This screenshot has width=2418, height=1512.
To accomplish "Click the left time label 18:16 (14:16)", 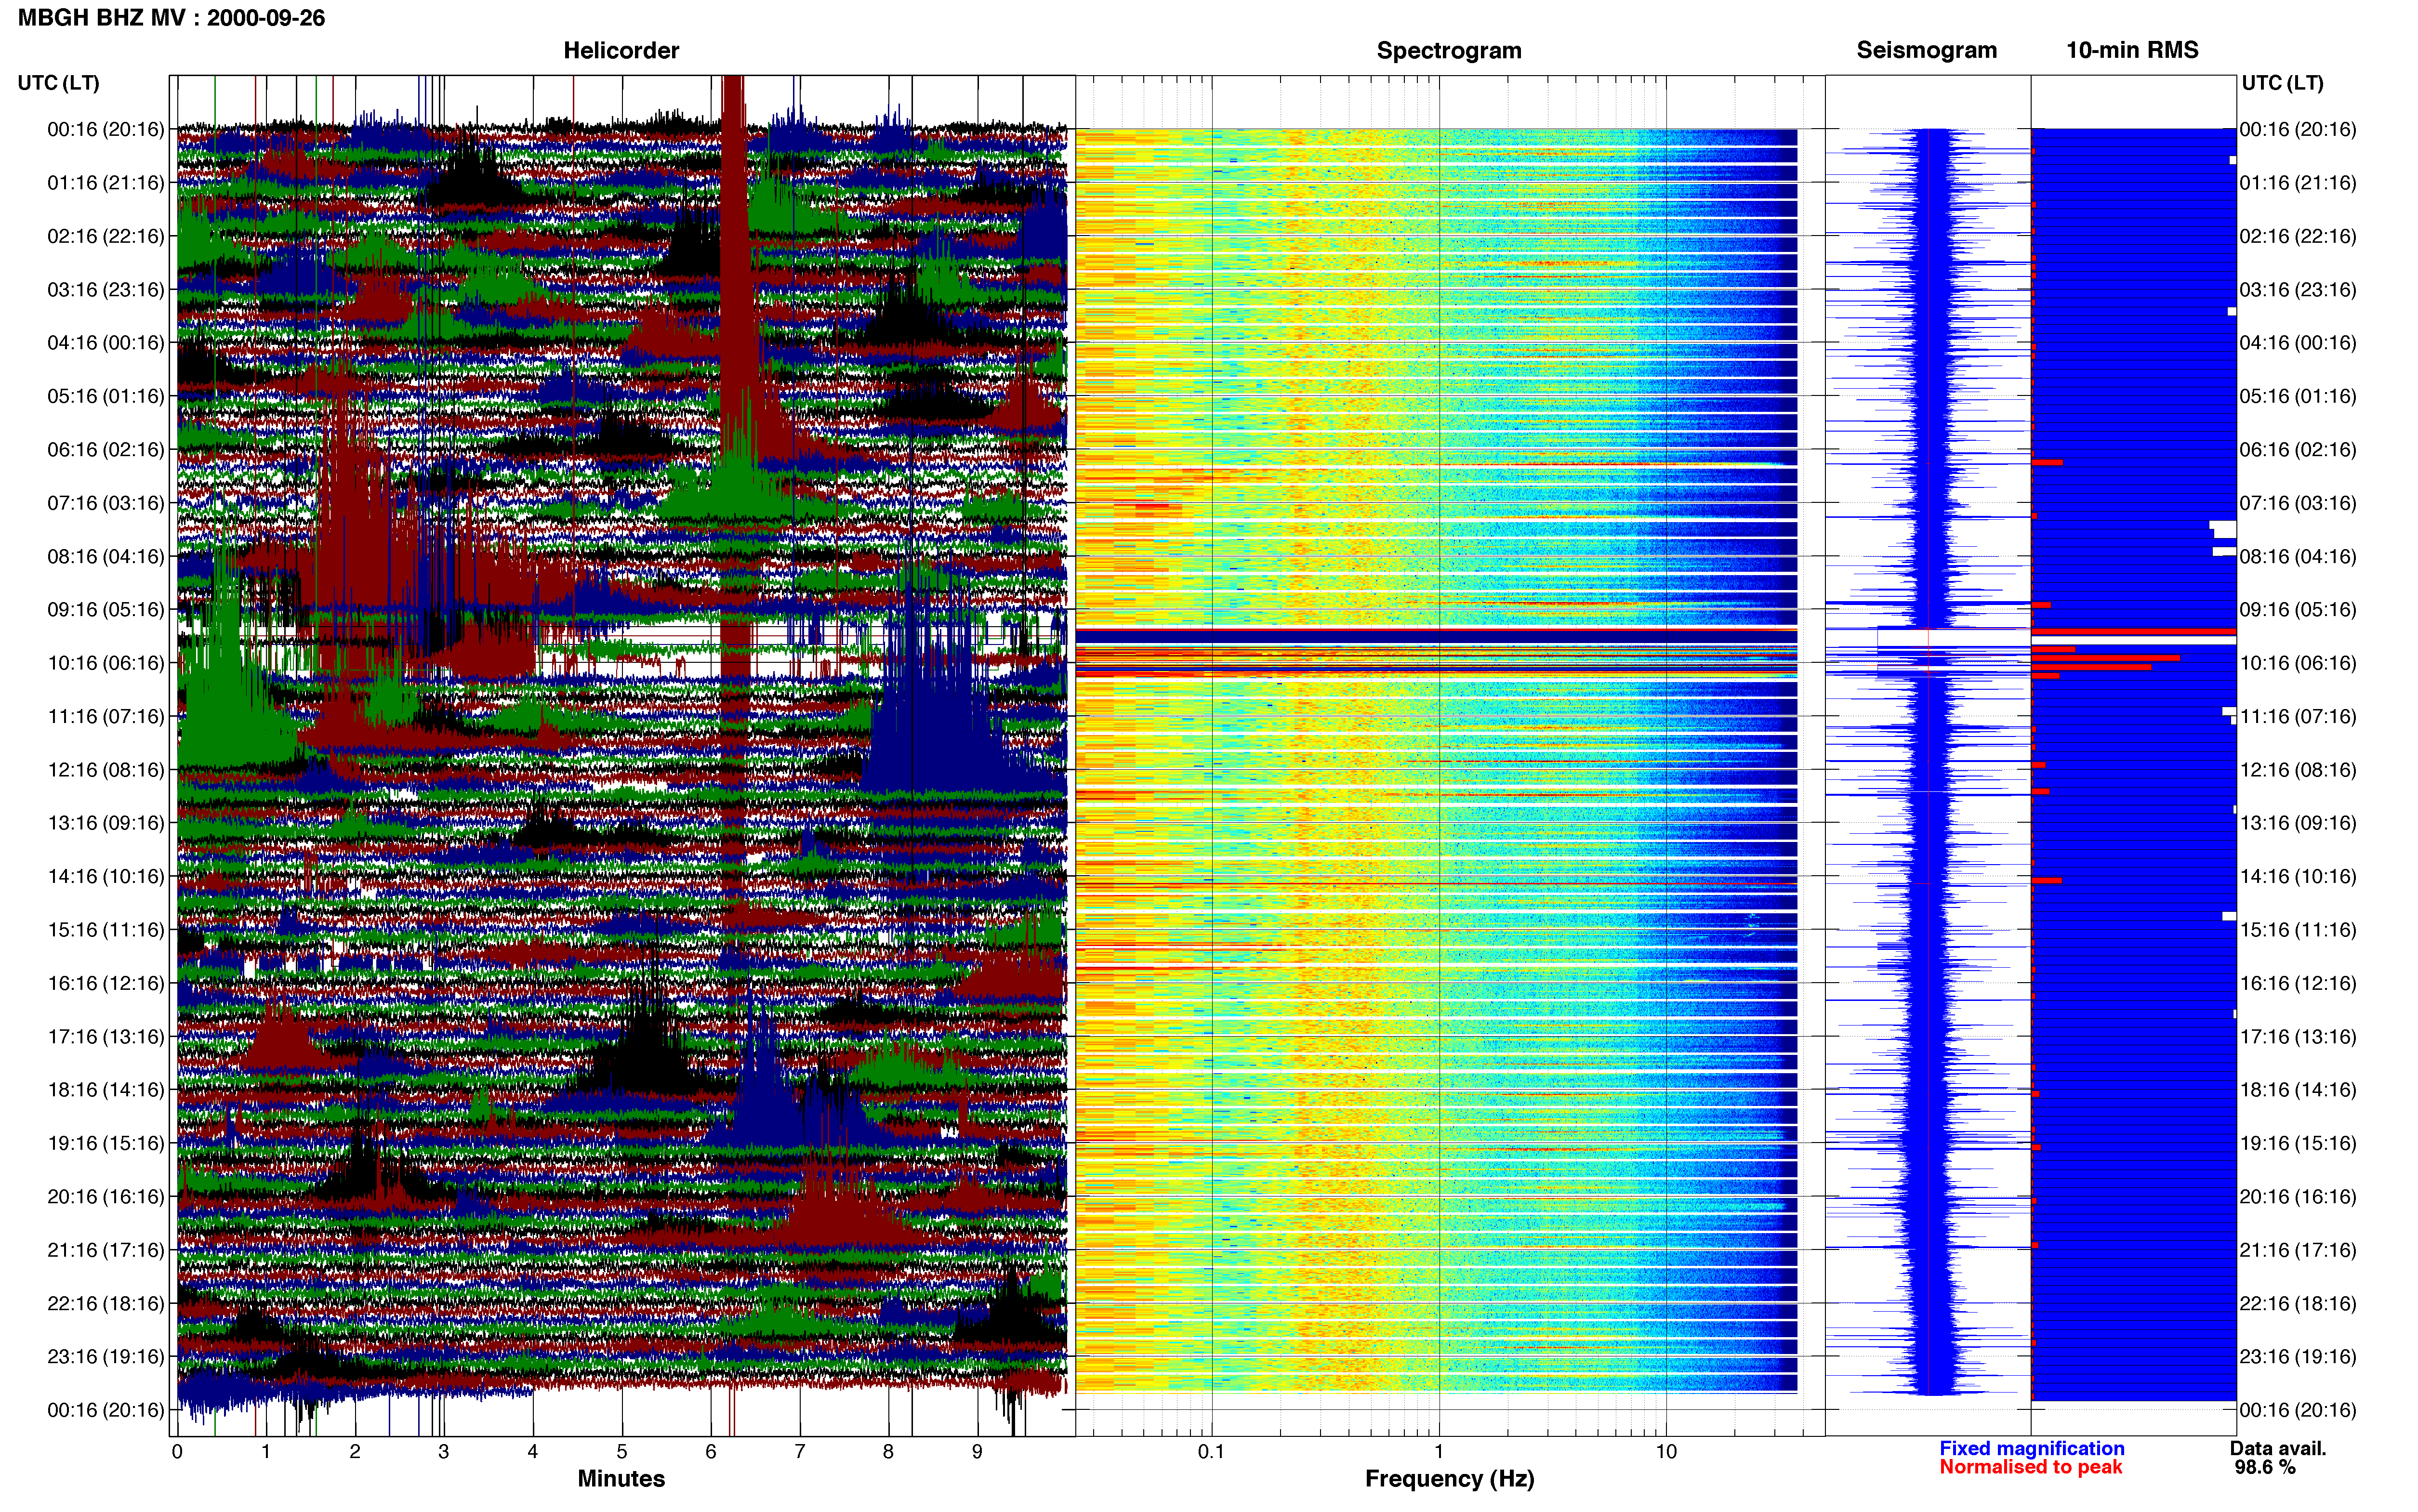I will 106,1090.
